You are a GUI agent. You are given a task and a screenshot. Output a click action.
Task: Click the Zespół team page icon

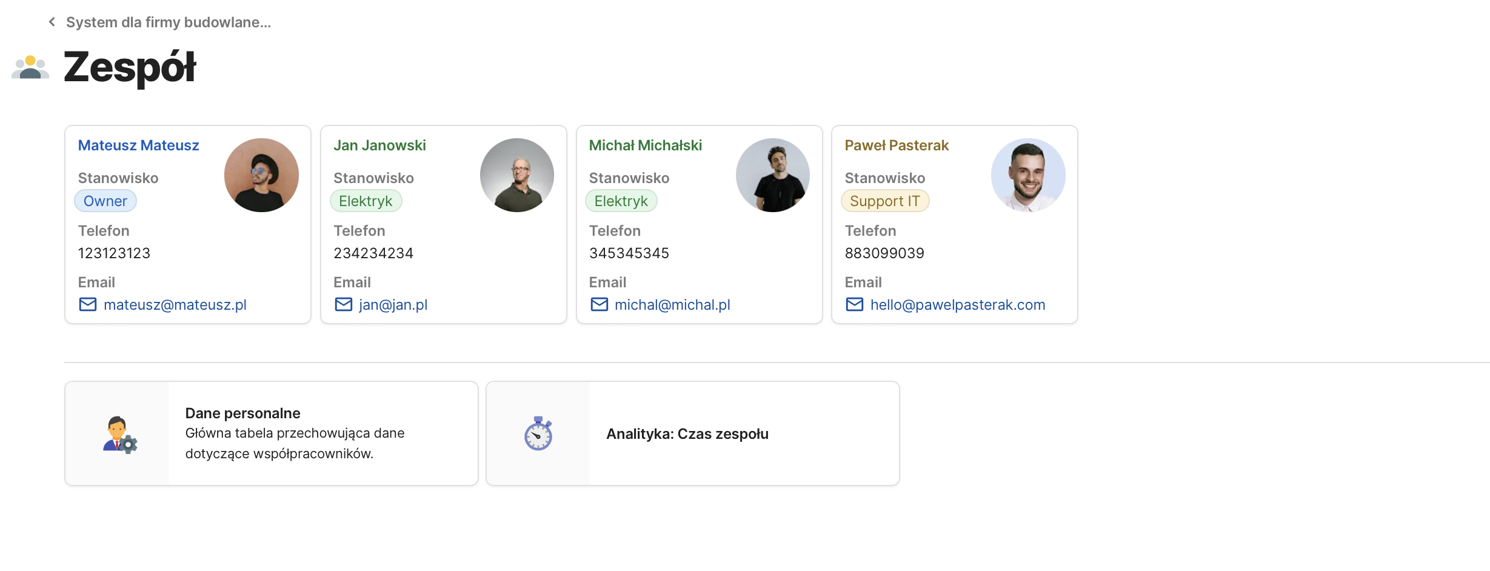tap(30, 67)
